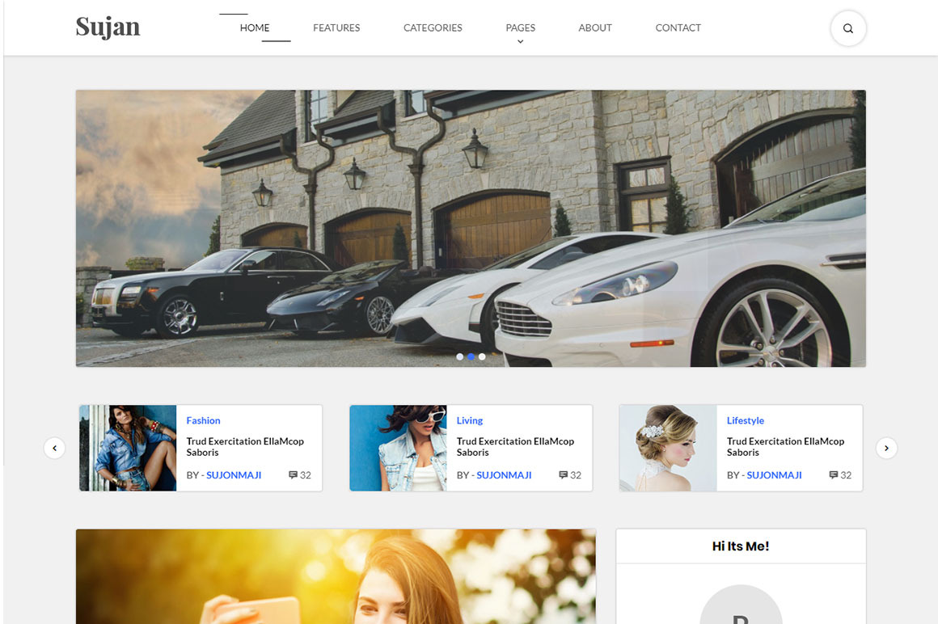Expand the Pages dropdown menu
938x624 pixels.
(520, 28)
